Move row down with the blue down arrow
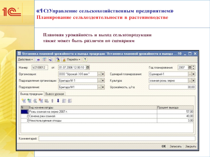This screenshot has width=210, height=157. coord(58,100)
